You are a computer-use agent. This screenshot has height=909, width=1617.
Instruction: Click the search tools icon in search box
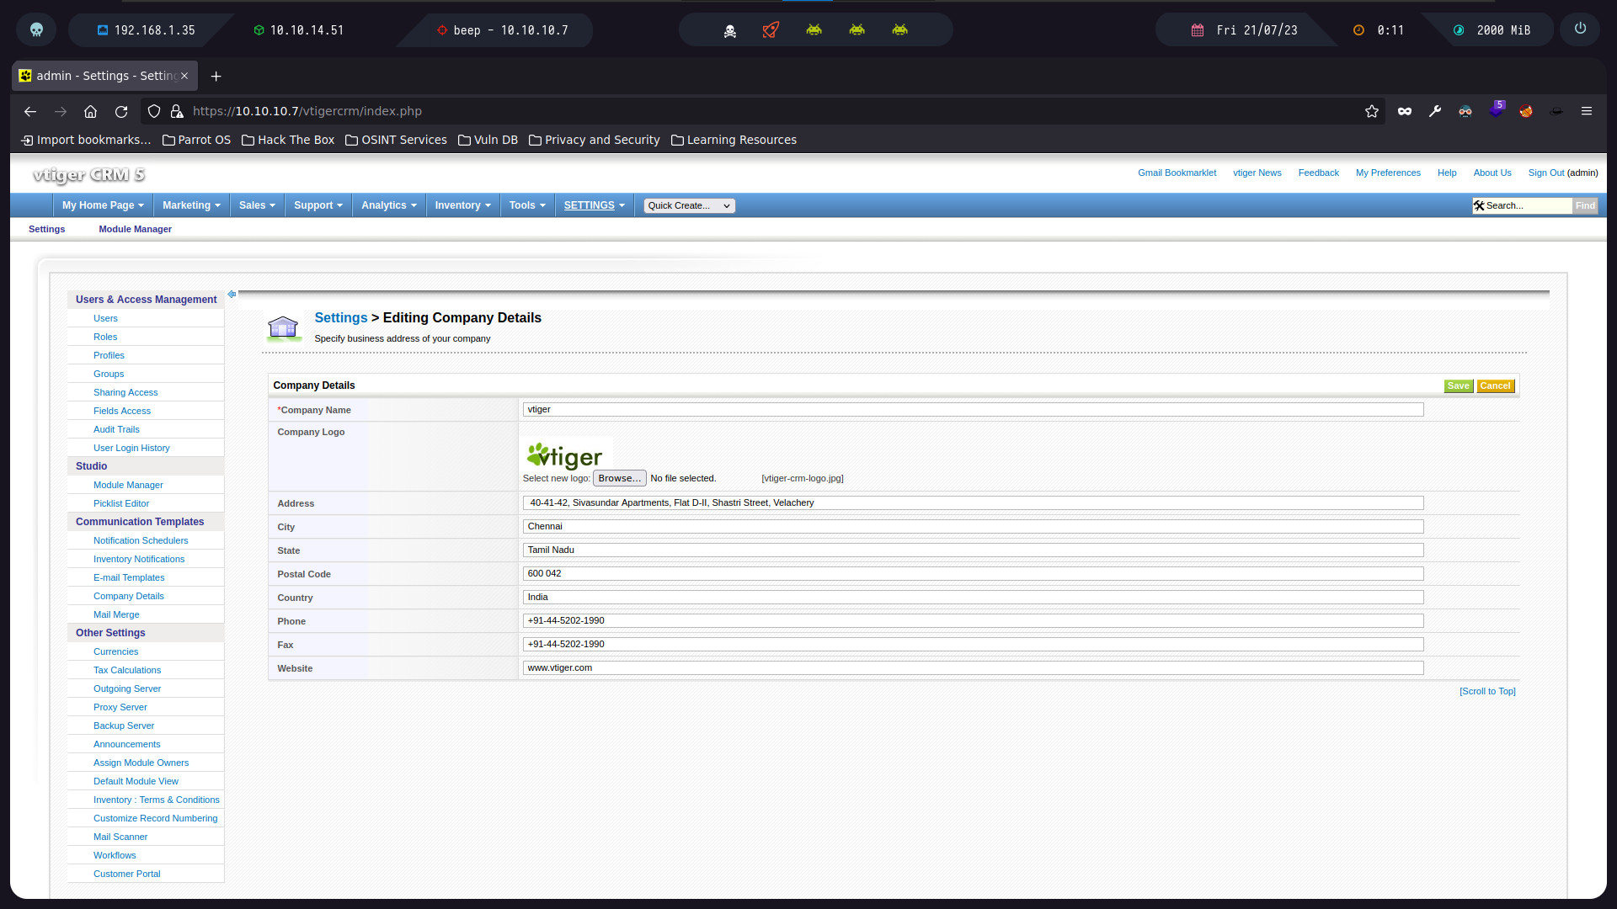tap(1479, 205)
